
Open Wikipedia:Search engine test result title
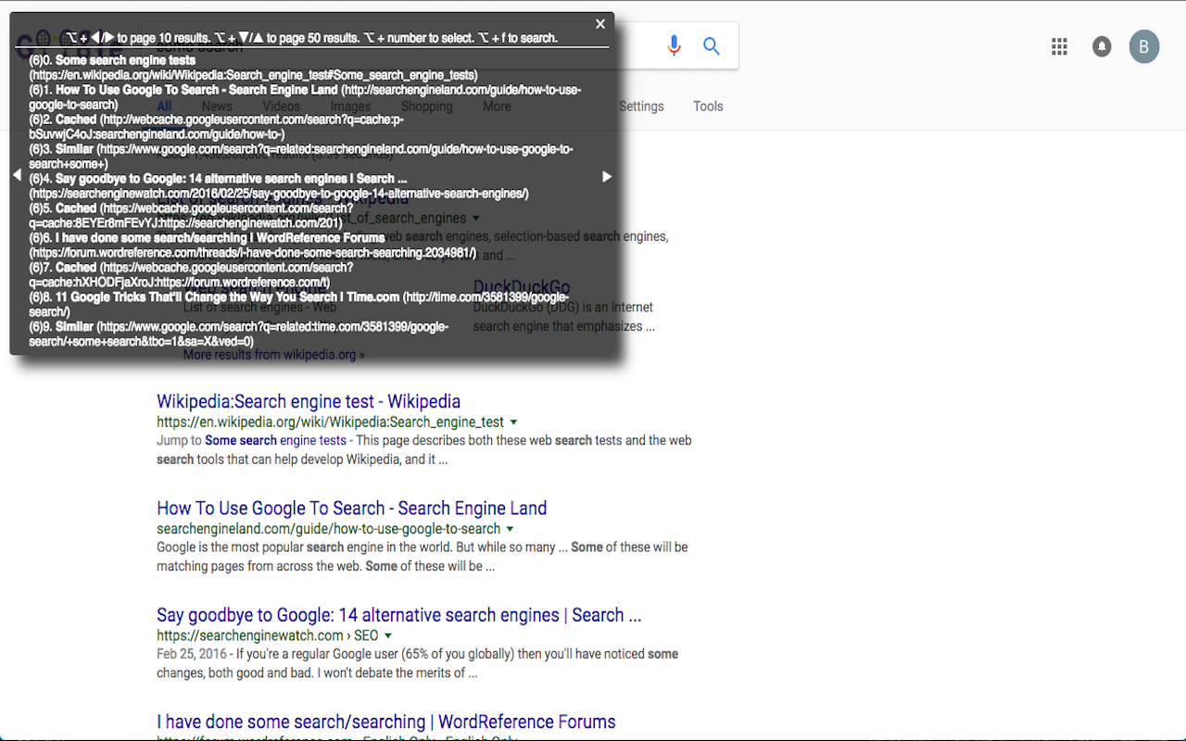[309, 402]
